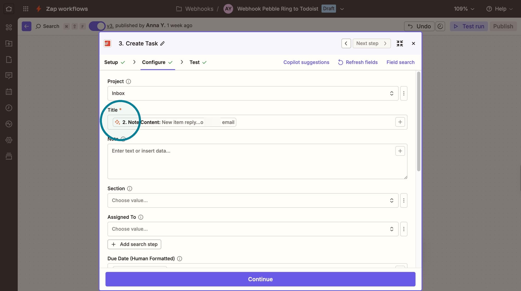This screenshot has width=521, height=291.
Task: Open the sidebar calendar icon
Action: (9, 92)
